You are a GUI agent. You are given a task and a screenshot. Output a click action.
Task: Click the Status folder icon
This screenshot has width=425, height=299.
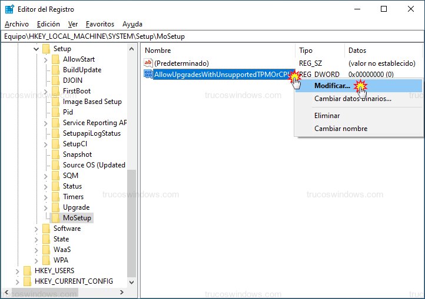[x=55, y=186]
